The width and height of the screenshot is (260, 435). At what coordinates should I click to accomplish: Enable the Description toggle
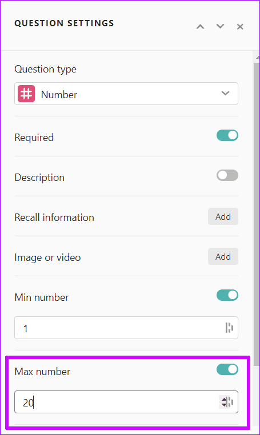pyautogui.click(x=227, y=175)
